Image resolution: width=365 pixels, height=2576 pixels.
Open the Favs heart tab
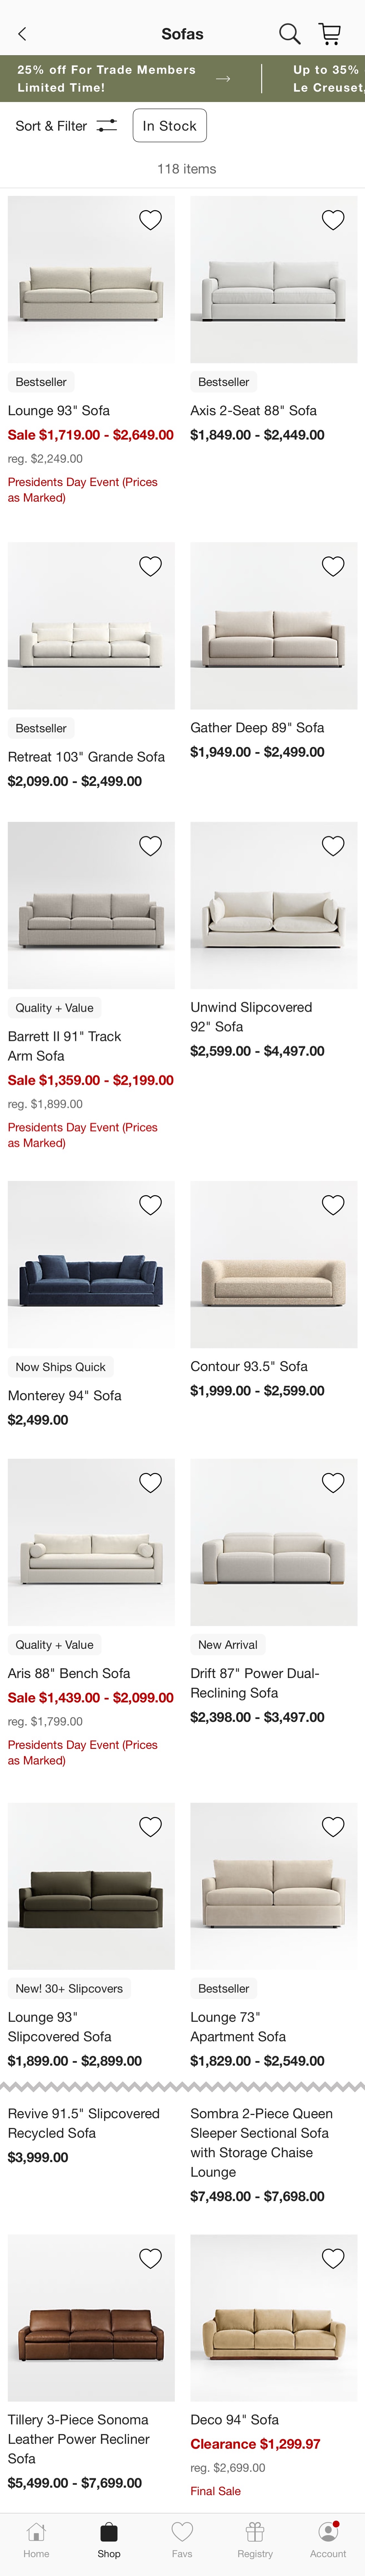pos(182,2539)
